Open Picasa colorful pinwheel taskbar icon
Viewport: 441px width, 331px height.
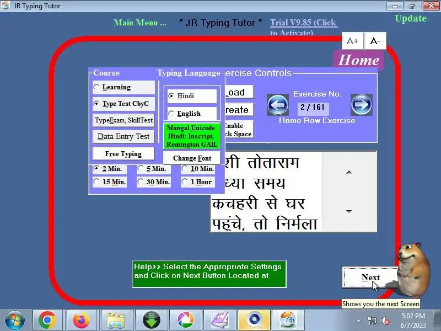[x=185, y=320]
